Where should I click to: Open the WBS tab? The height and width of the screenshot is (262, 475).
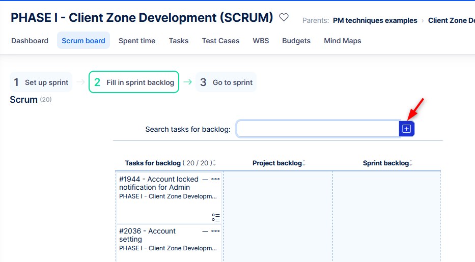click(x=261, y=41)
